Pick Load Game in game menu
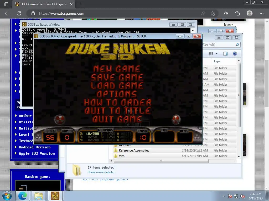The width and height of the screenshot is (269, 201). click(x=117, y=86)
